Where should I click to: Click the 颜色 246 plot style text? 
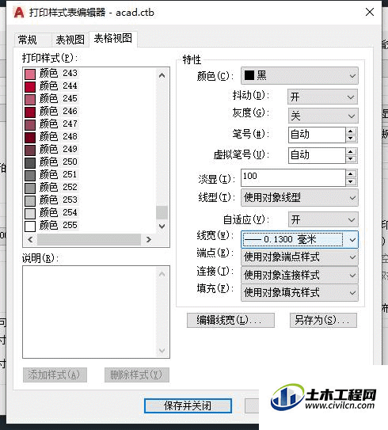[x=59, y=111]
